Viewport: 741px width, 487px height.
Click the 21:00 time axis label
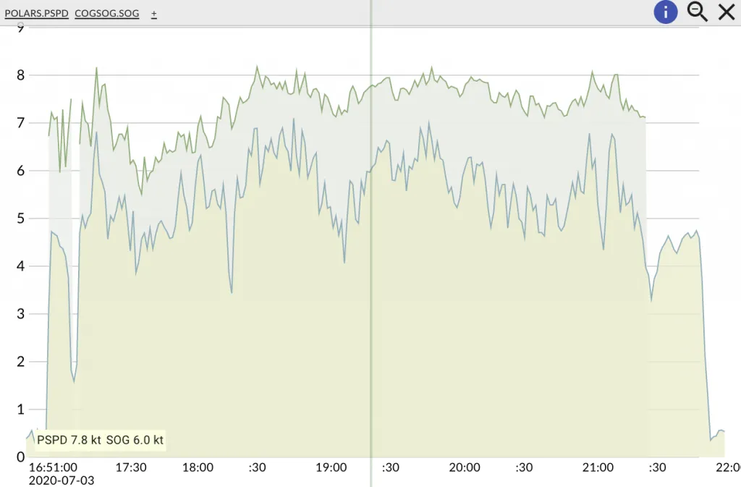pos(597,467)
